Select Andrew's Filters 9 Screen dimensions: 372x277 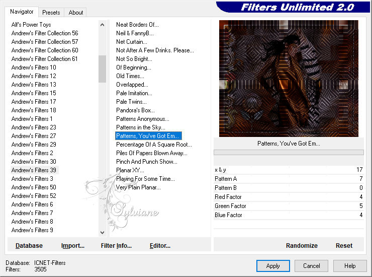coord(32,230)
